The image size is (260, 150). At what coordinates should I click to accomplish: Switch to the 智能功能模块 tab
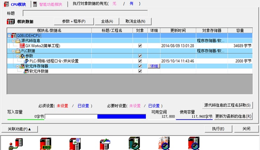(x=48, y=4)
